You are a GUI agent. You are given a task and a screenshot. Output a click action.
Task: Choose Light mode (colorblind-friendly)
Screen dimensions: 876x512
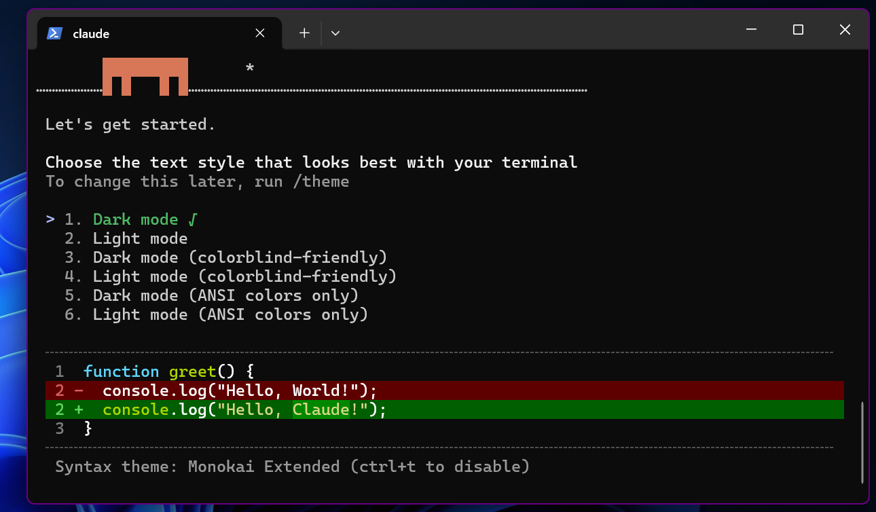tap(231, 276)
